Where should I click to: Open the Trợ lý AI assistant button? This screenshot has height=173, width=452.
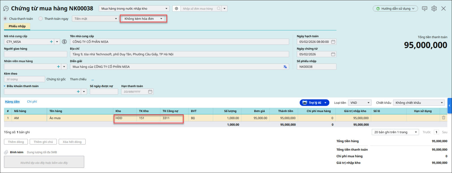click(314, 103)
